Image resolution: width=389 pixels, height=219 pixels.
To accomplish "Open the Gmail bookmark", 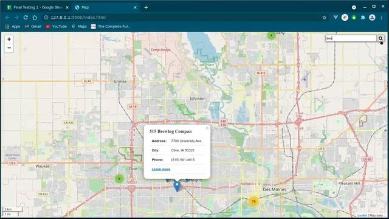I will tap(33, 26).
